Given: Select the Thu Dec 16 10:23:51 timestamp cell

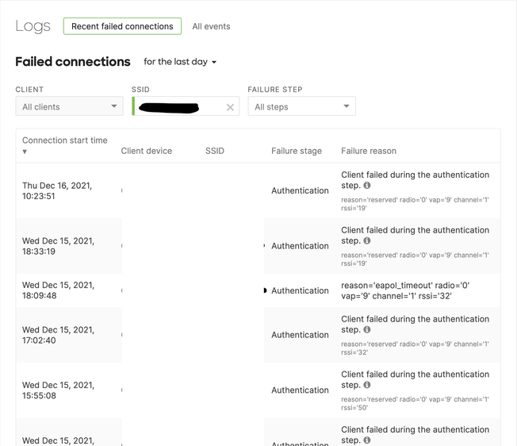Looking at the screenshot, I should click(x=57, y=190).
